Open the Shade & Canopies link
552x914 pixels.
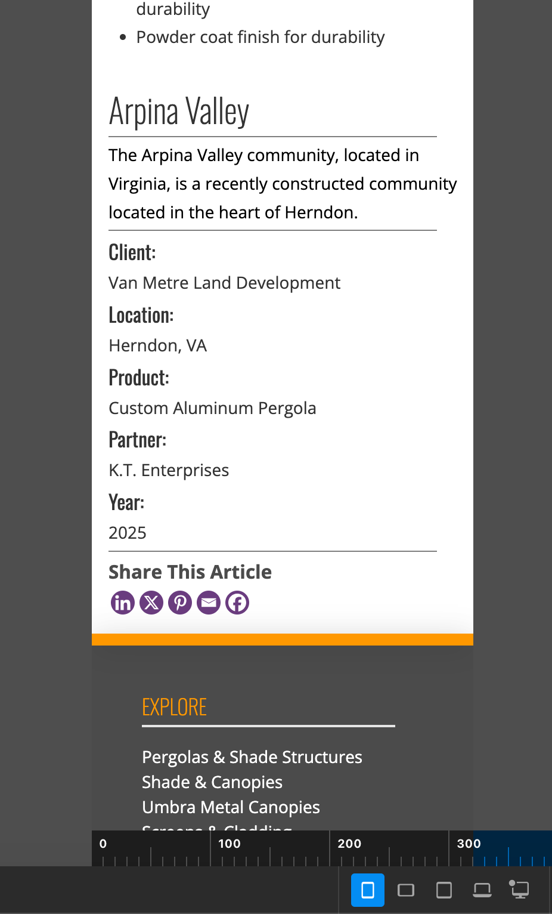[212, 782]
